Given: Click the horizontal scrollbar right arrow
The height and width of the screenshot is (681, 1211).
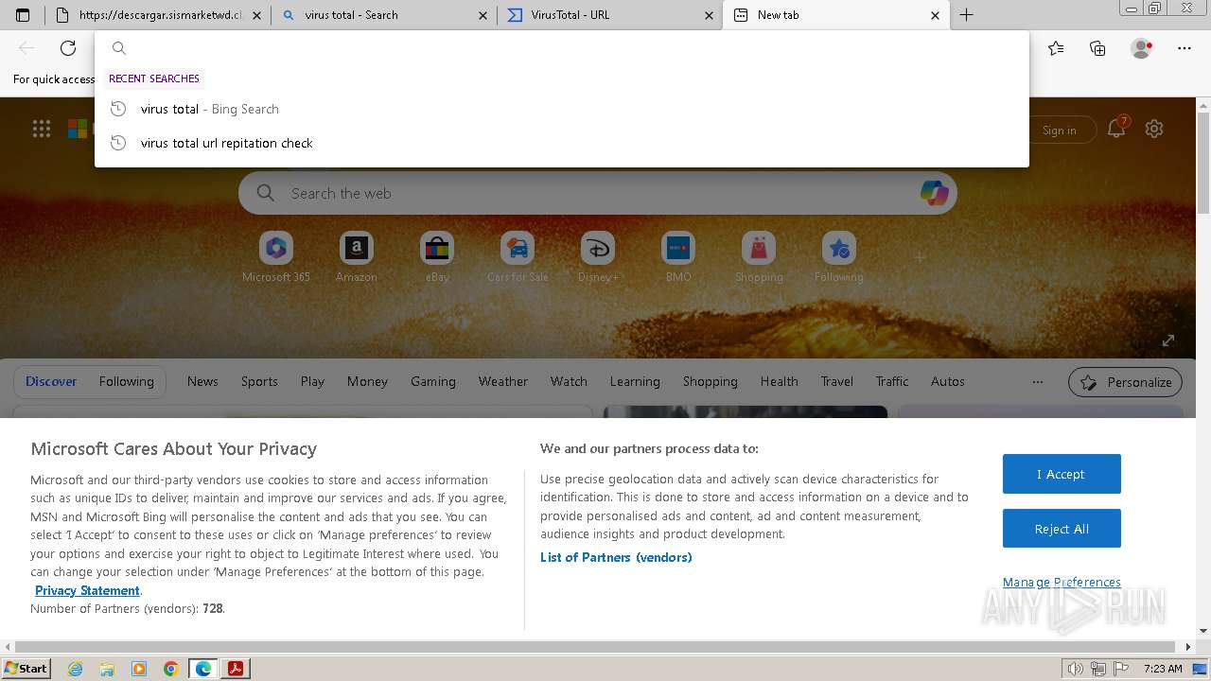Looking at the screenshot, I should click(1188, 647).
